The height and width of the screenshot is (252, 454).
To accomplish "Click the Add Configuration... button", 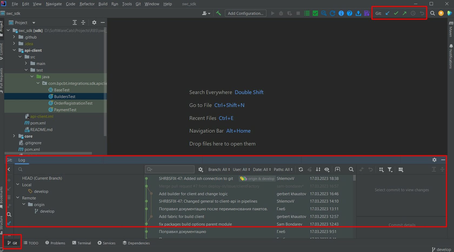I will 245,13.
